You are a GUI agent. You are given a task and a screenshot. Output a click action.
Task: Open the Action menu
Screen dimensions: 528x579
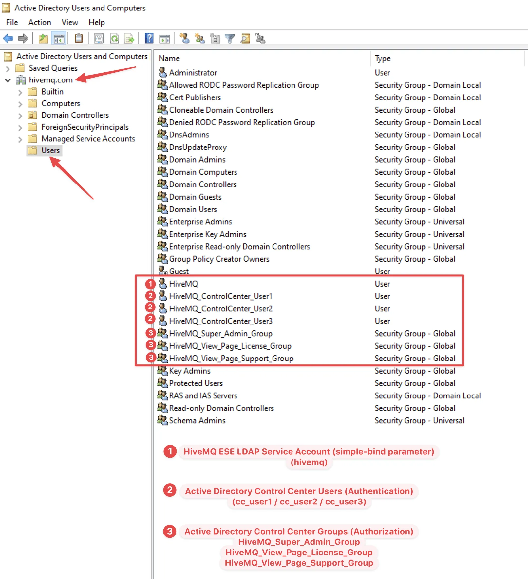point(40,22)
